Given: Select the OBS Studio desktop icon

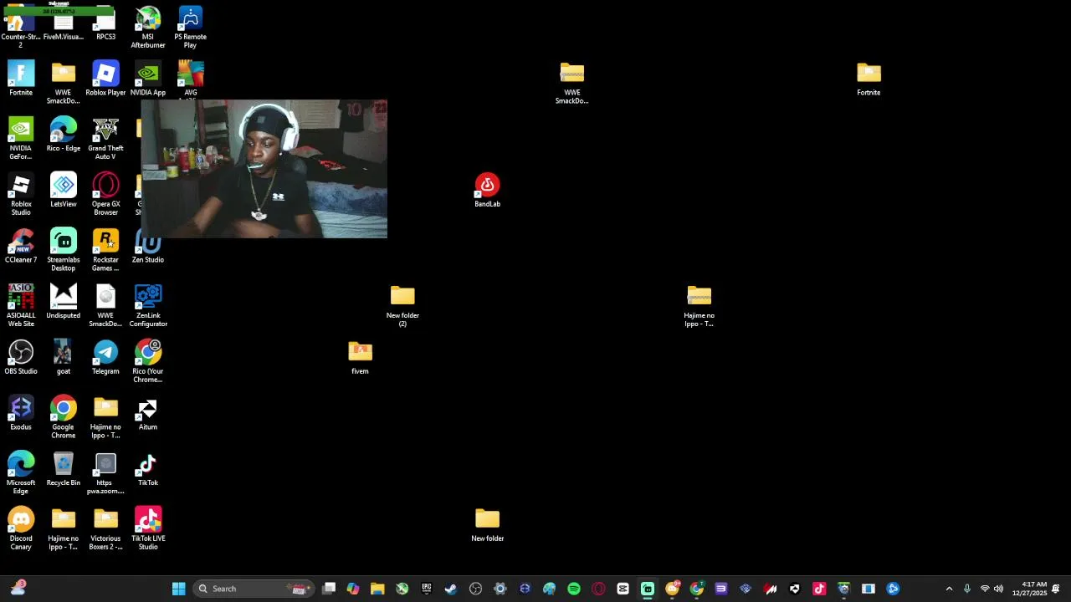Looking at the screenshot, I should coord(21,358).
